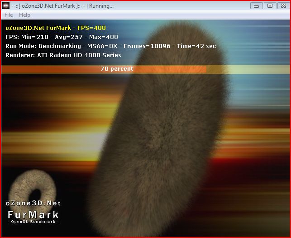Open the Help menu
291x238 pixels.
[x=24, y=15]
